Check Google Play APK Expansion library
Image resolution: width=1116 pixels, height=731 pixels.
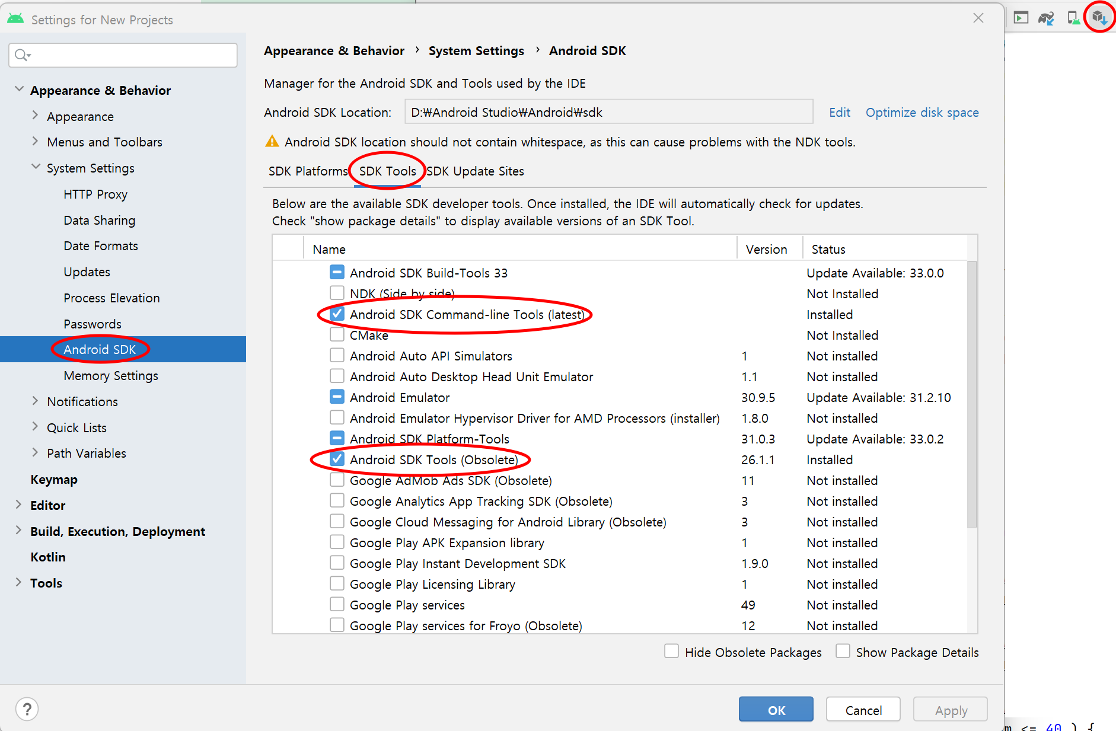tap(337, 542)
